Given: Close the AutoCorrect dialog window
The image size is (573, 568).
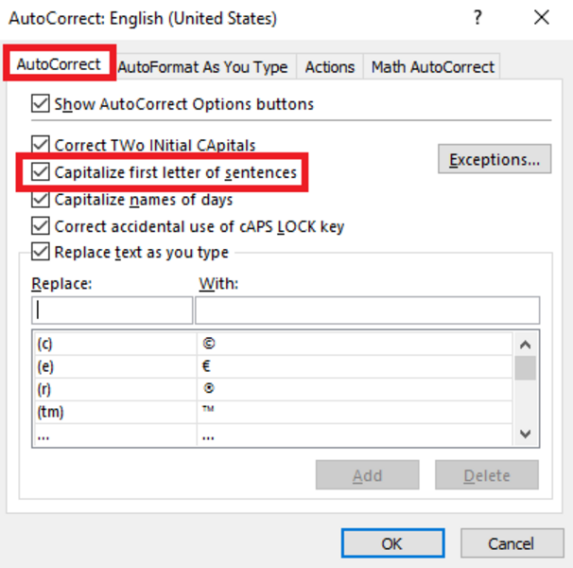Looking at the screenshot, I should pos(541,18).
